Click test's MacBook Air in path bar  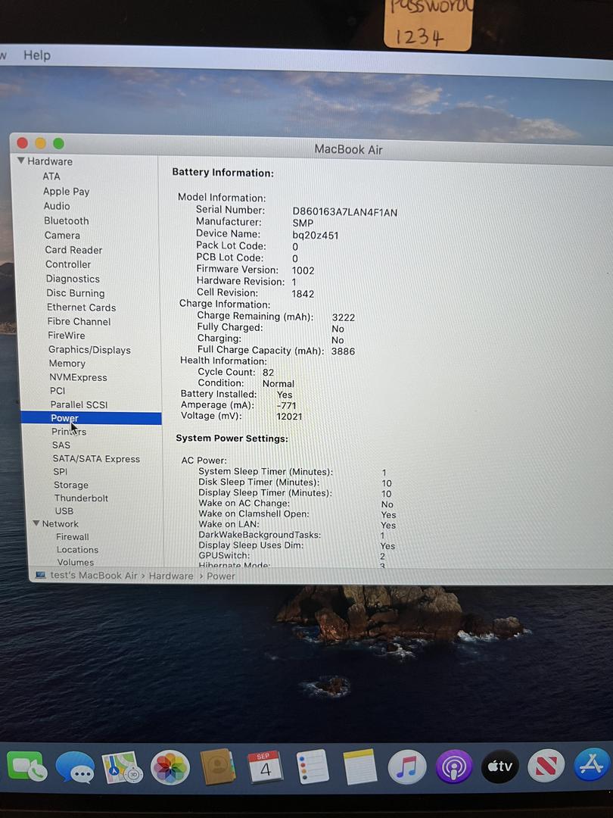tap(93, 576)
